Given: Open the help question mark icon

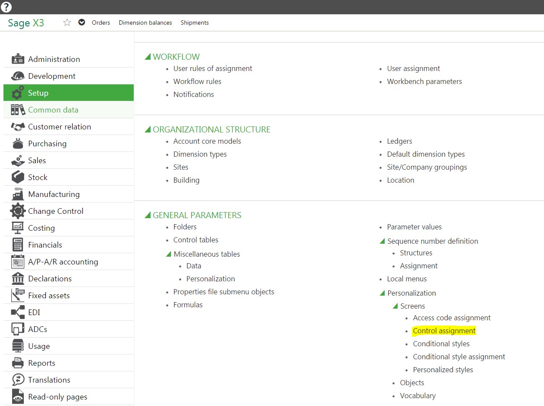Looking at the screenshot, I should point(7,7).
